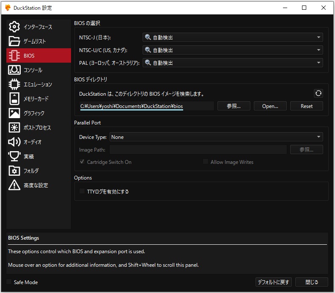Expand the NTSC-U/C (US, カナダ) BIOS dropdown

(x=233, y=50)
